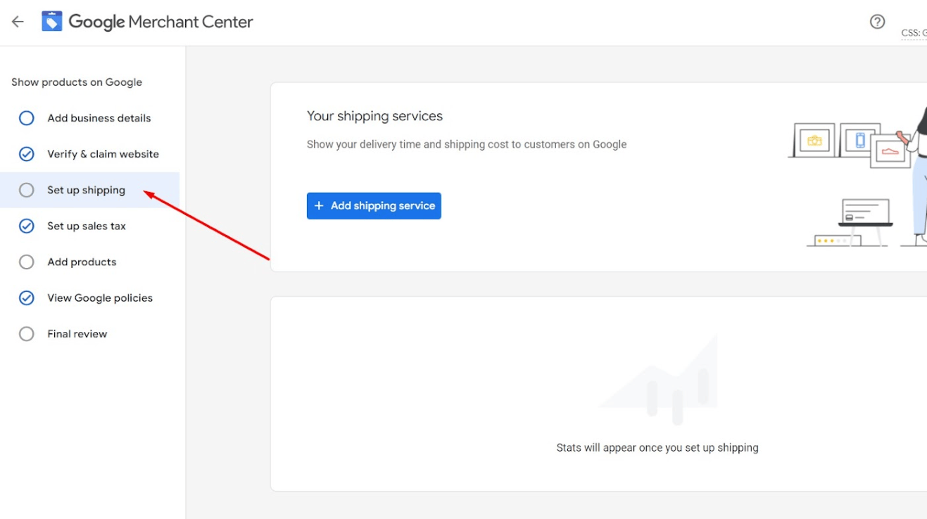Image resolution: width=927 pixels, height=519 pixels.
Task: Click the Google Merchant Center logo
Action: pos(52,22)
